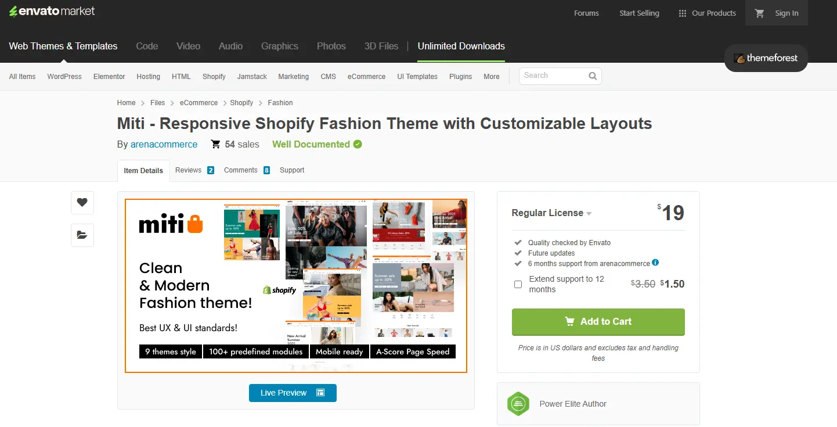
Task: Open the Code marketplace menu
Action: 147,46
